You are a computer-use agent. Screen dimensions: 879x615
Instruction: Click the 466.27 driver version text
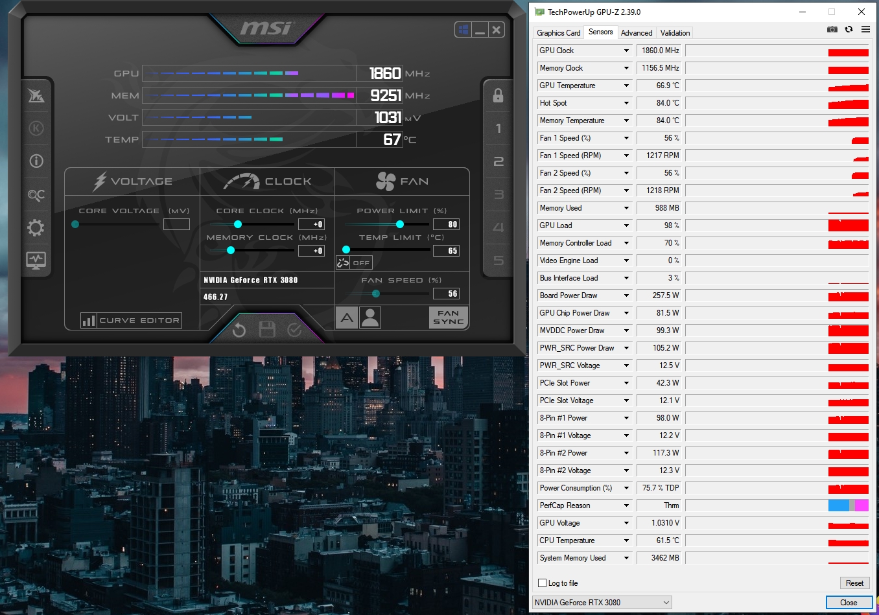coord(215,297)
